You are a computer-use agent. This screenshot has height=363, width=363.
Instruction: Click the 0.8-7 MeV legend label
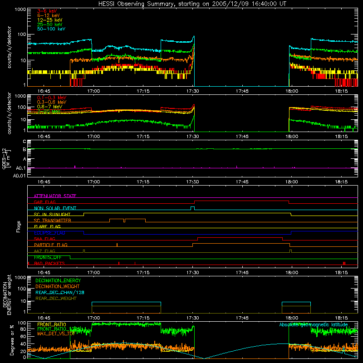50,107
